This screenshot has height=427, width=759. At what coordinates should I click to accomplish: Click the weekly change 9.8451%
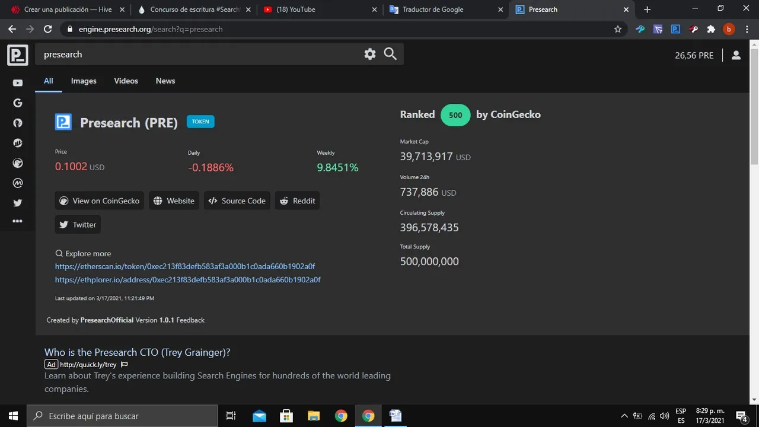pyautogui.click(x=337, y=168)
